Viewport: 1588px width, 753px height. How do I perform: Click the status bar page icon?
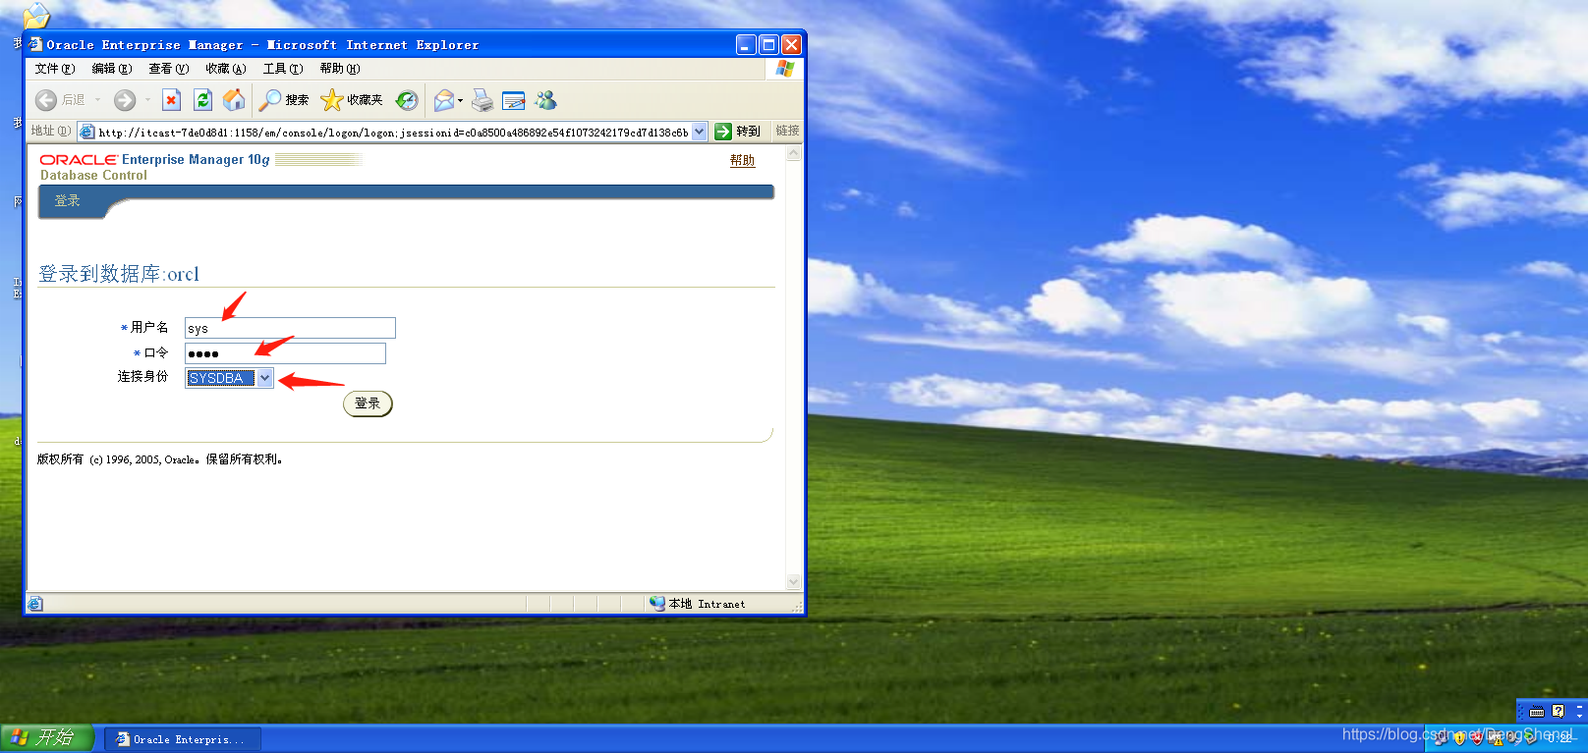(35, 604)
